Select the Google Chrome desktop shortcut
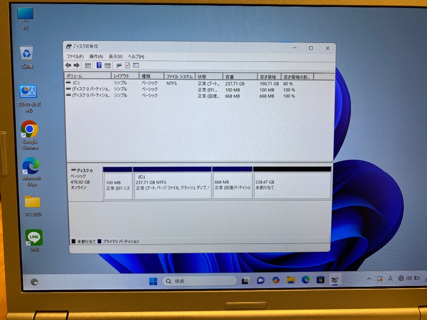 pos(30,130)
